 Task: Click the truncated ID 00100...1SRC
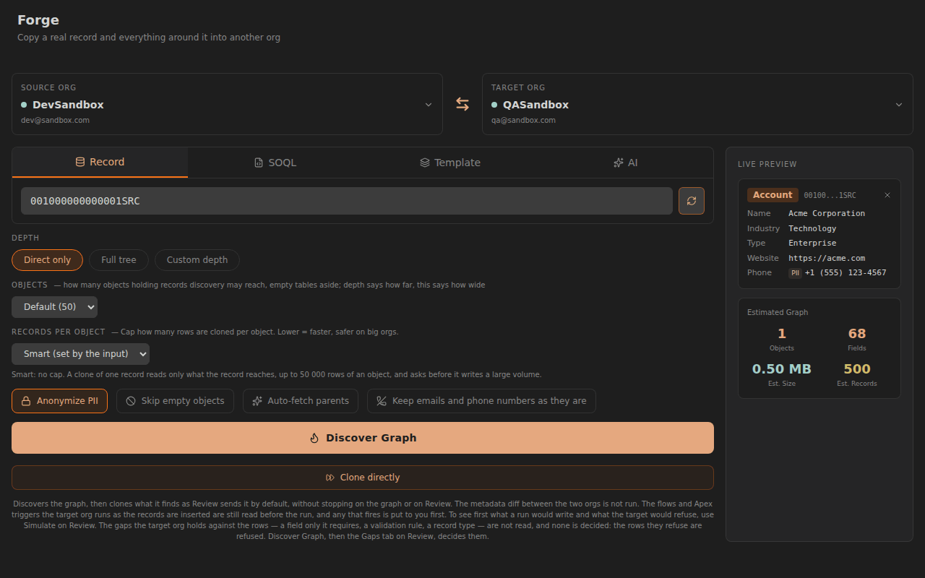click(x=830, y=196)
